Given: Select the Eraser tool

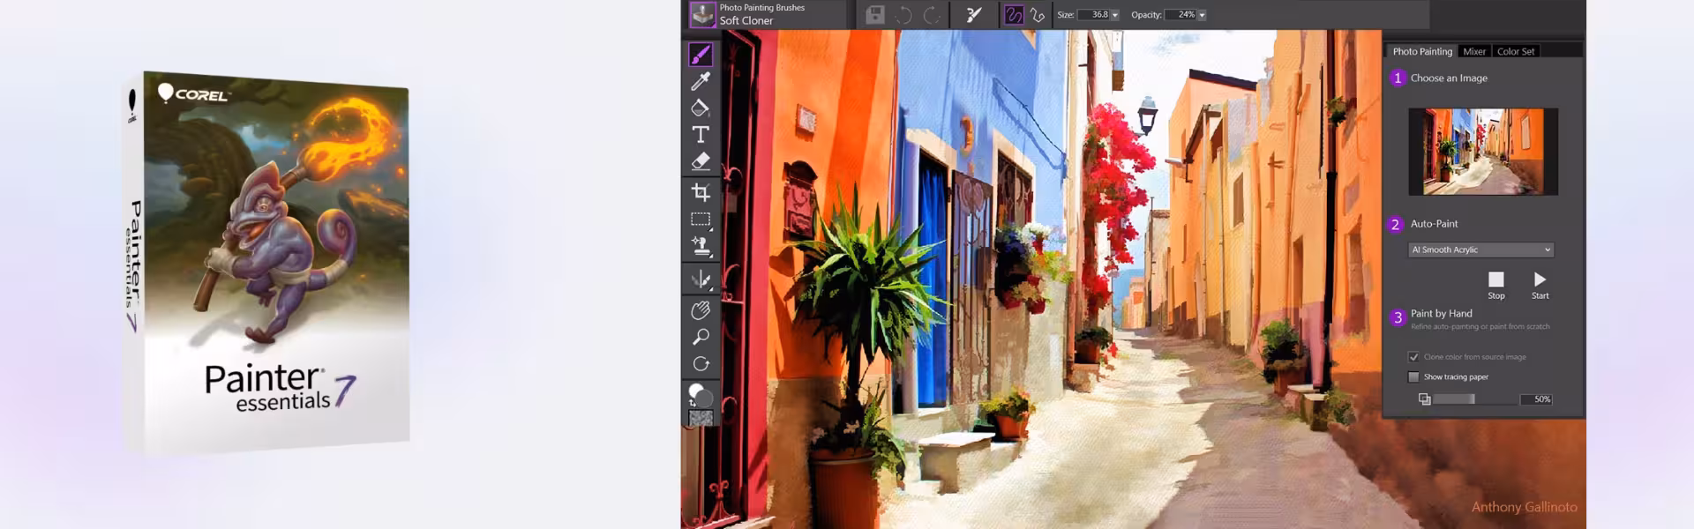Looking at the screenshot, I should [701, 161].
